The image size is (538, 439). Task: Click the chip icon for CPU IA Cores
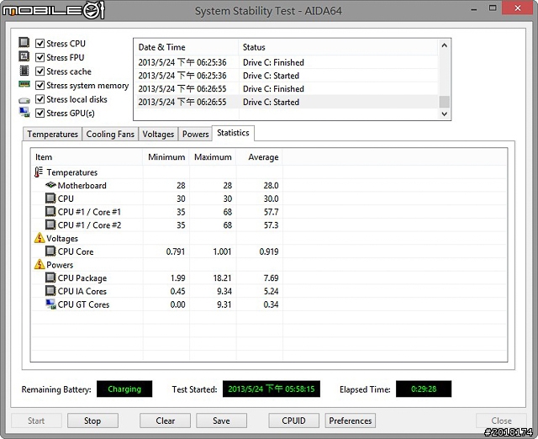pos(50,291)
